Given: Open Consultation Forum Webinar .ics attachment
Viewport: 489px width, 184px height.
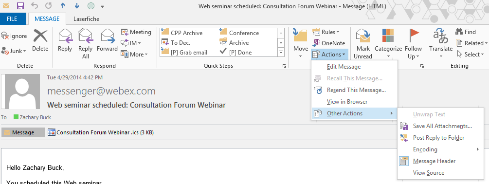Looking at the screenshot, I should [x=101, y=132].
